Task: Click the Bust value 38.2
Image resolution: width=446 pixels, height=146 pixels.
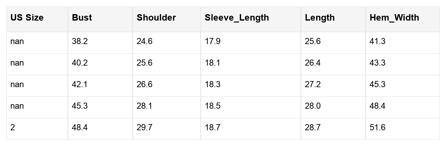Action: [80, 41]
